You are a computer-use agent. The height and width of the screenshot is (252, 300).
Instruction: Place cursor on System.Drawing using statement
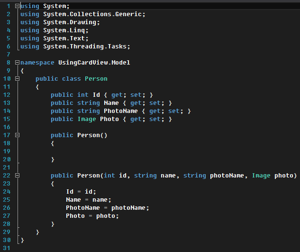71,22
